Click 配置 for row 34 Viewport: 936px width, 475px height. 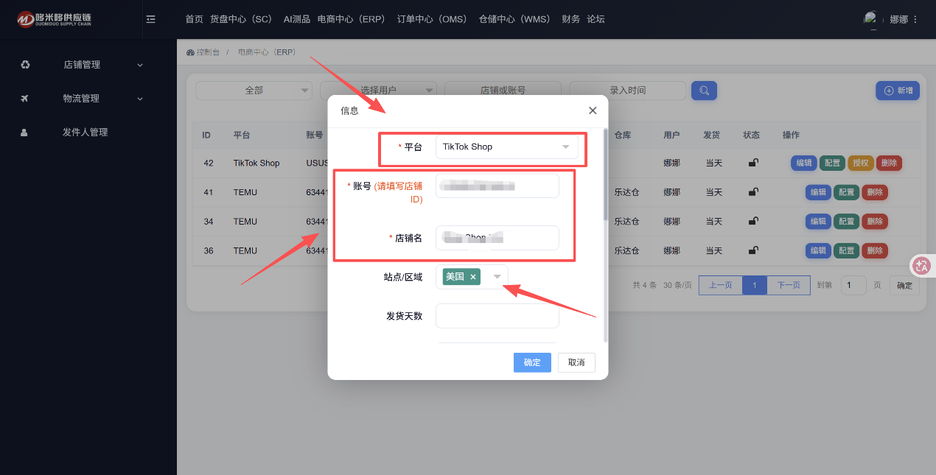tap(847, 221)
